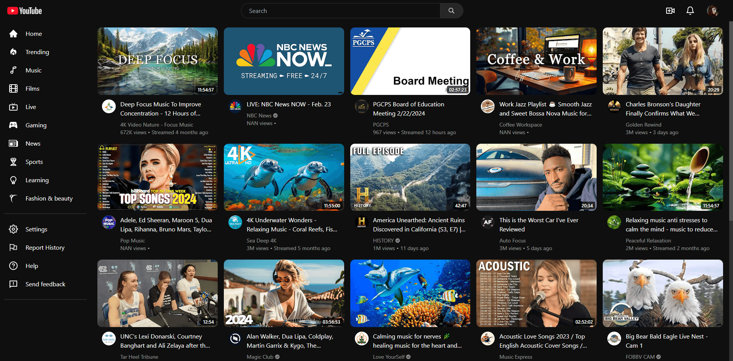Click the Help question mark icon
The width and height of the screenshot is (733, 361).
click(x=13, y=266)
